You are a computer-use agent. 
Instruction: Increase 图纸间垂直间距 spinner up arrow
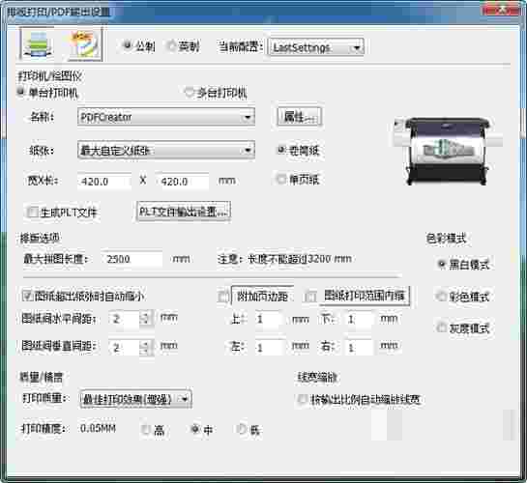click(146, 344)
